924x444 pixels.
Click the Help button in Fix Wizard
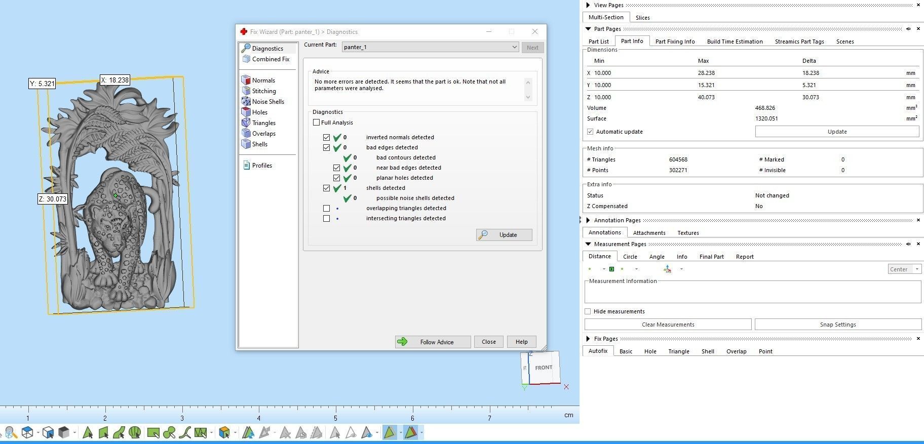point(521,342)
